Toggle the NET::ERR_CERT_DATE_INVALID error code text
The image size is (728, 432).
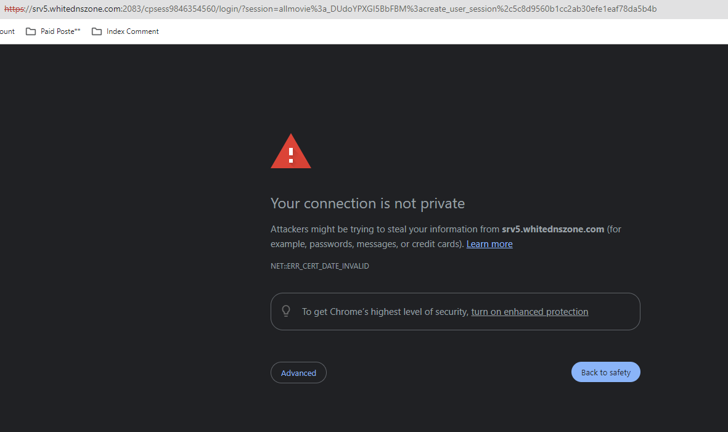point(320,266)
